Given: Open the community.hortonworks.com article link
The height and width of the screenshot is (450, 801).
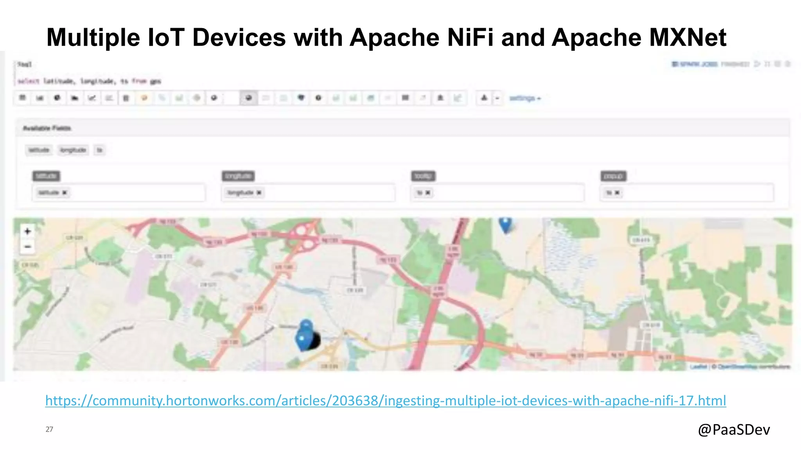Looking at the screenshot, I should (x=386, y=400).
